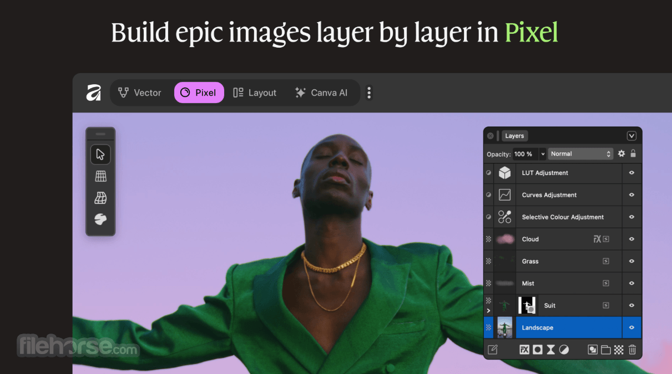Click the "Selective Colour Adjustment" layer name

(563, 217)
